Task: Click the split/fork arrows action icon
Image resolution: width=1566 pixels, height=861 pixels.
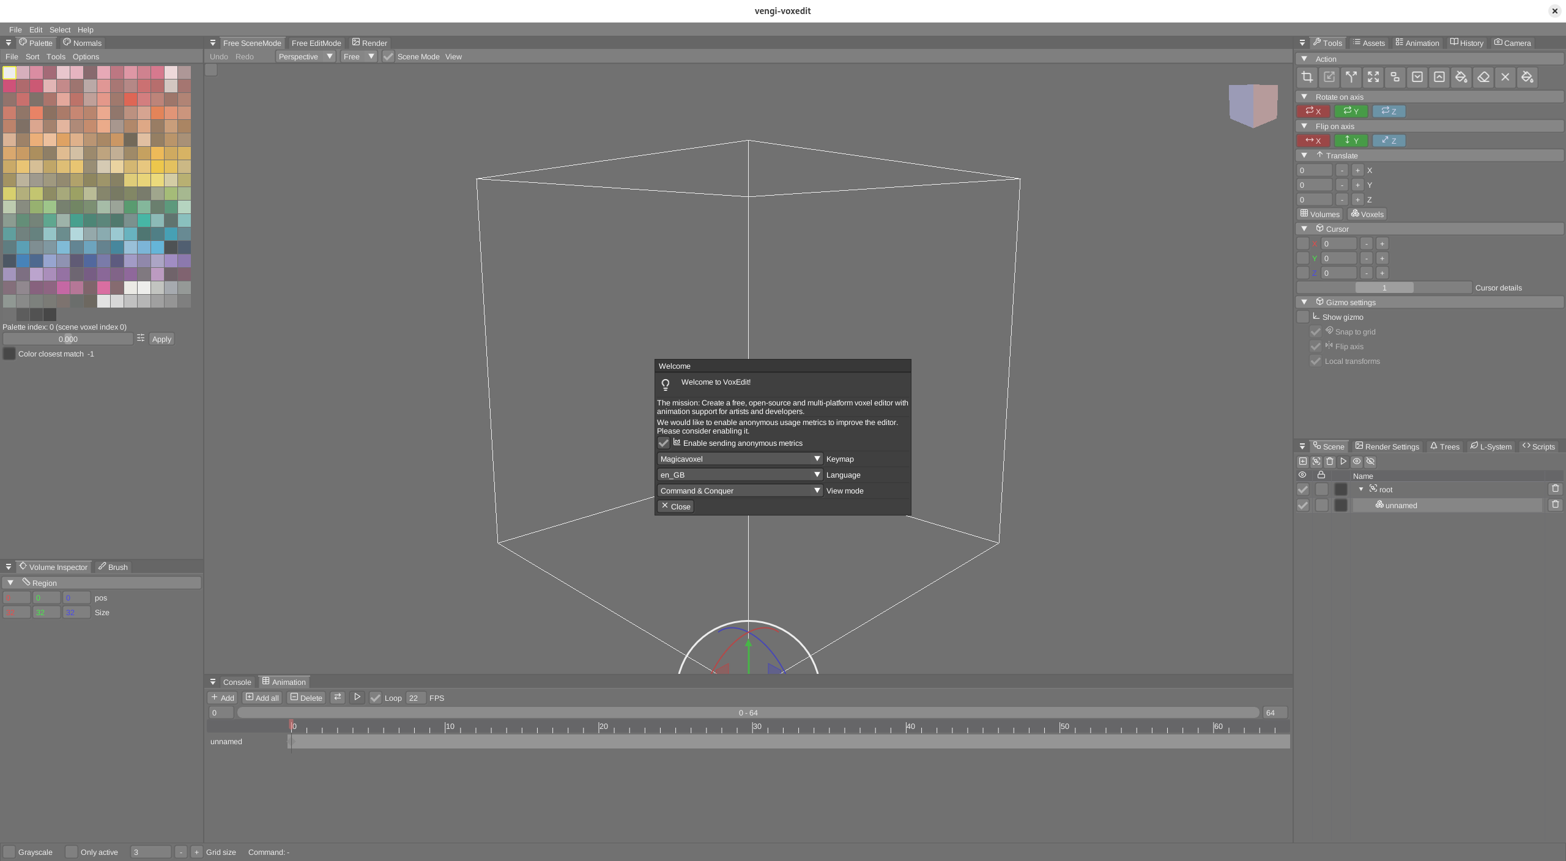Action: point(1351,77)
